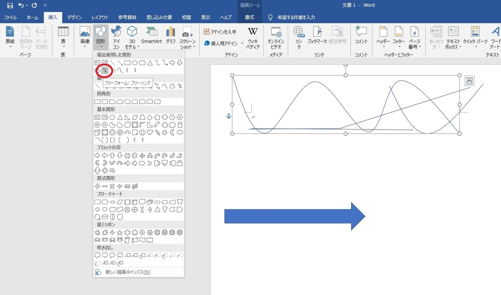
Task: Select Freeform Scribble in recently used shapes
Action: coord(105,70)
